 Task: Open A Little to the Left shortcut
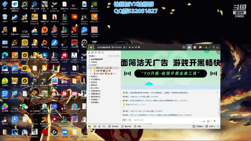pos(94,32)
